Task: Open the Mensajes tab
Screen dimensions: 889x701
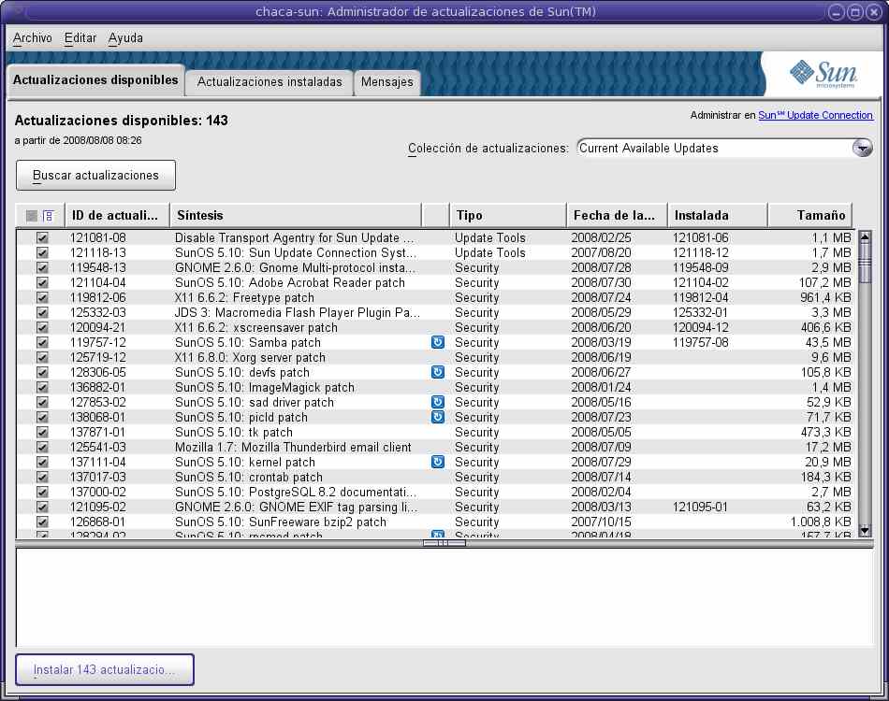Action: tap(387, 82)
